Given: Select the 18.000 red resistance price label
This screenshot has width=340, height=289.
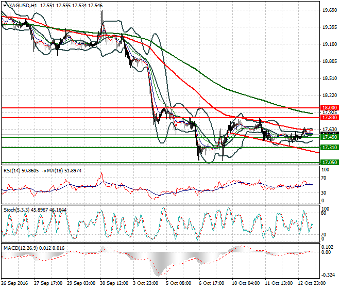Looking at the screenshot, I should pyautogui.click(x=329, y=108).
